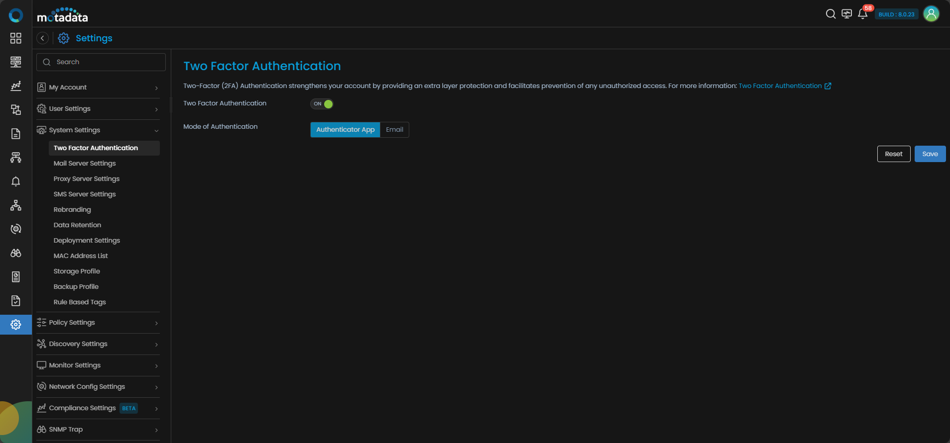
Task: Open the alerts bell icon in left sidebar
Action: (x=16, y=181)
